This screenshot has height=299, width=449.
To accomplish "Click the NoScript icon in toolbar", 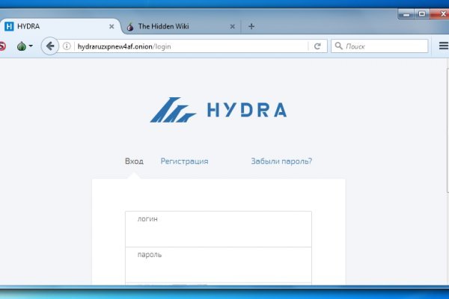I will coord(2,46).
